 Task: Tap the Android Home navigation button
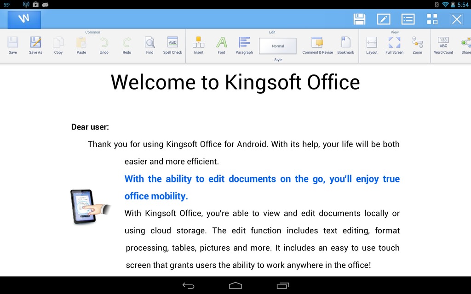click(x=235, y=285)
